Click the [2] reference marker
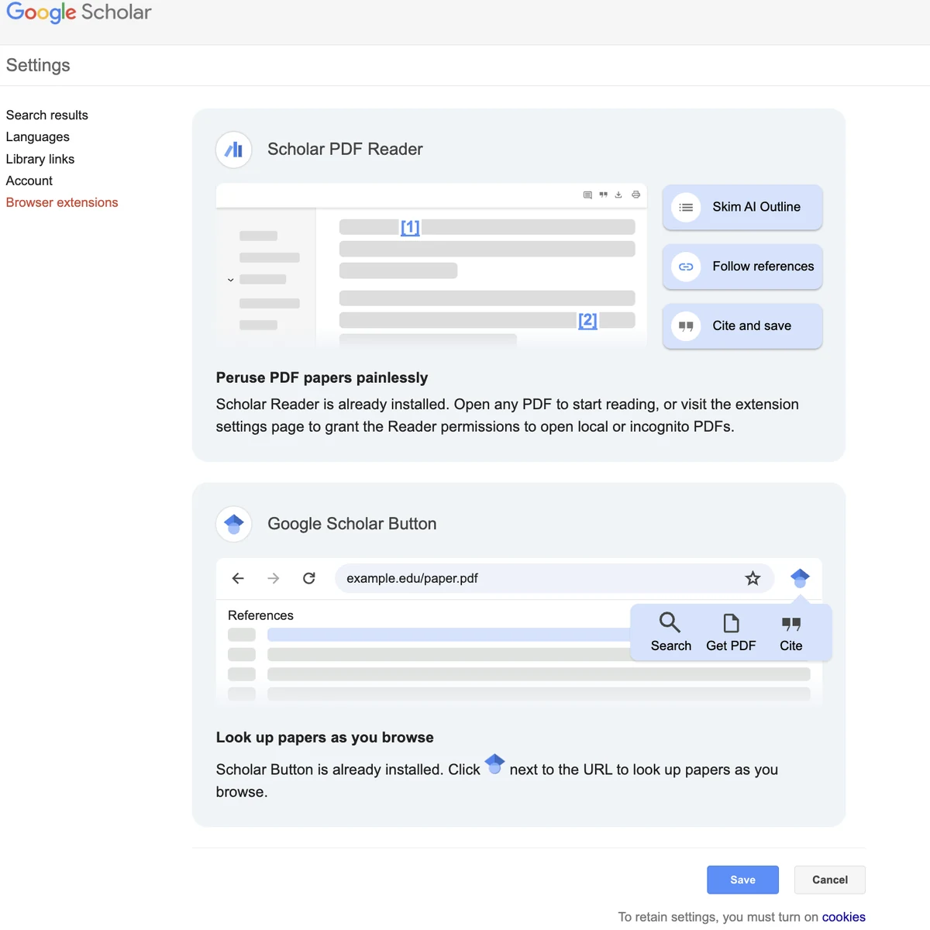The height and width of the screenshot is (930, 930). click(587, 320)
